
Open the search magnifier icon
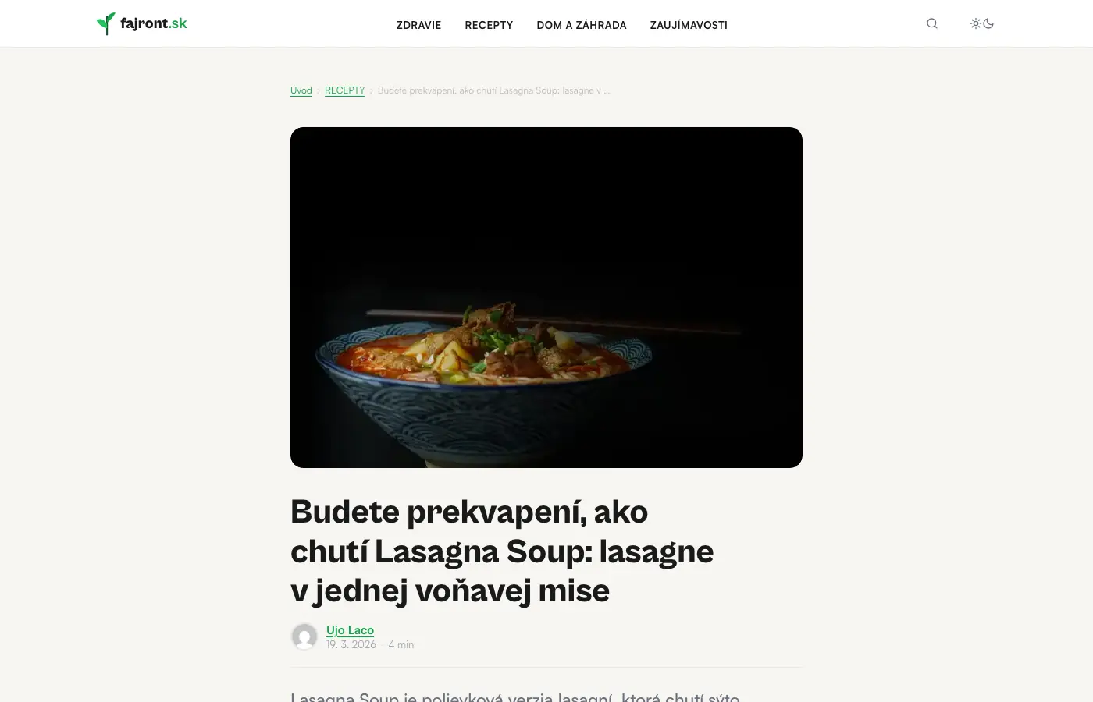coord(932,23)
